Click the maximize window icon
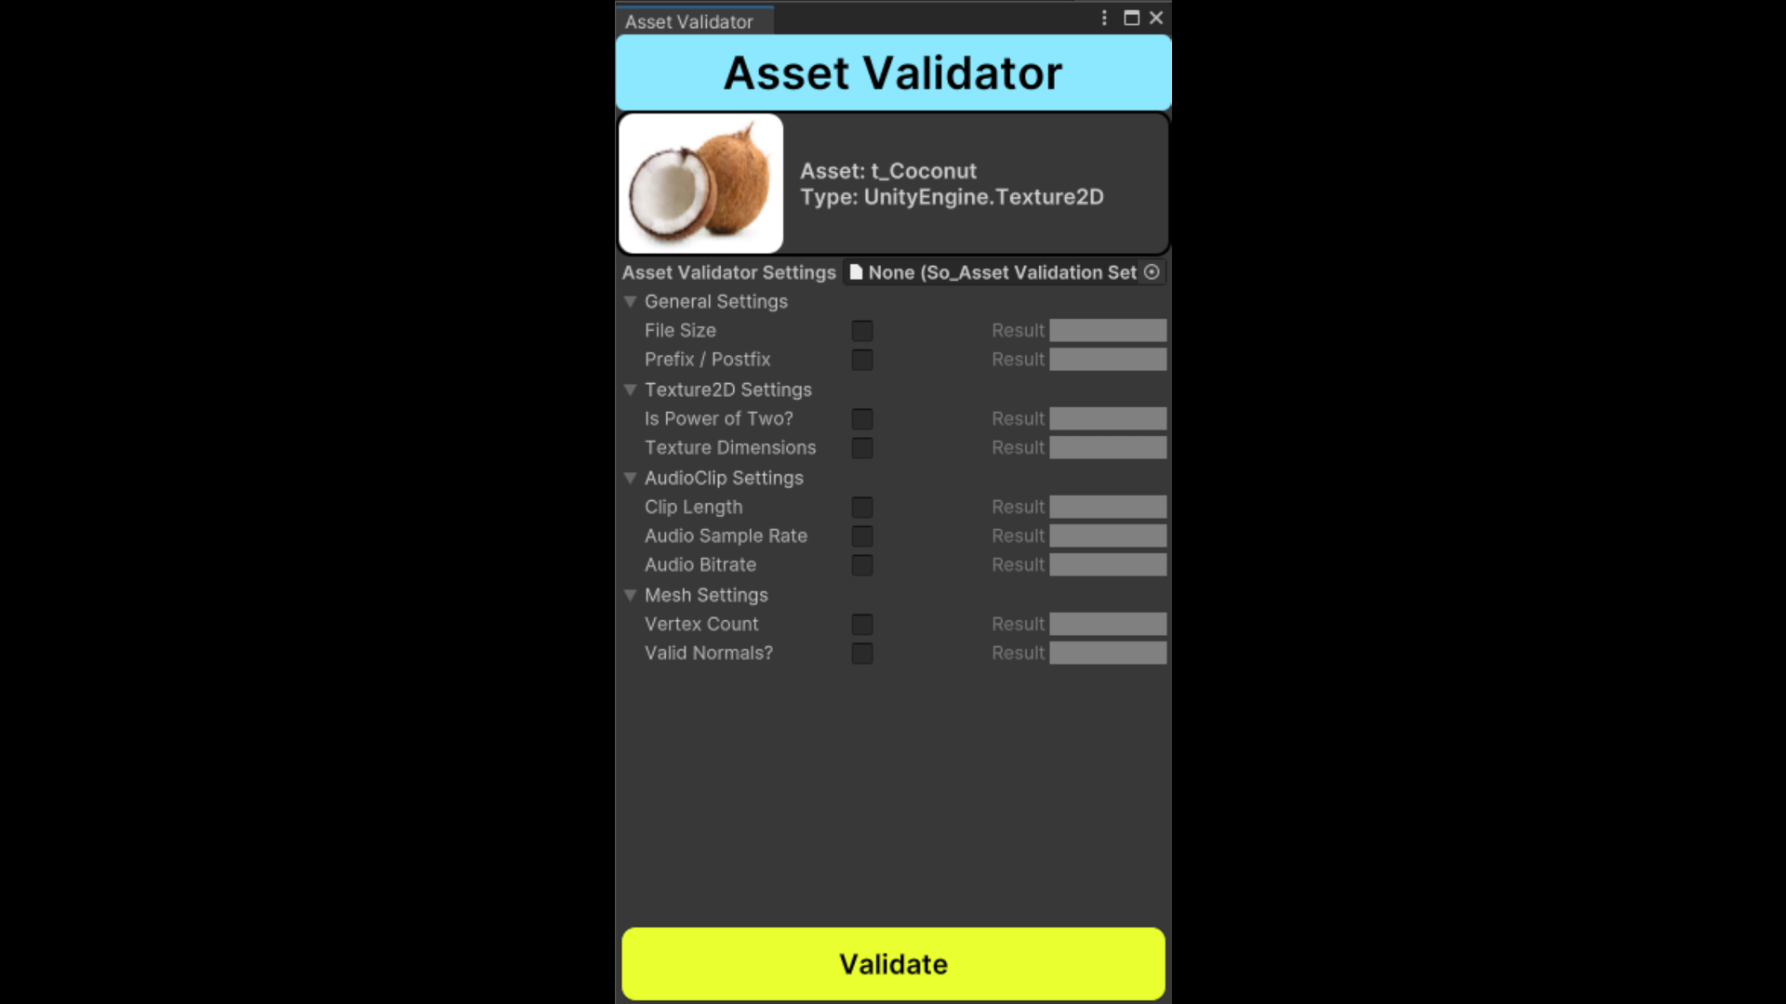Screen dimensions: 1786x1004 [x=1132, y=17]
